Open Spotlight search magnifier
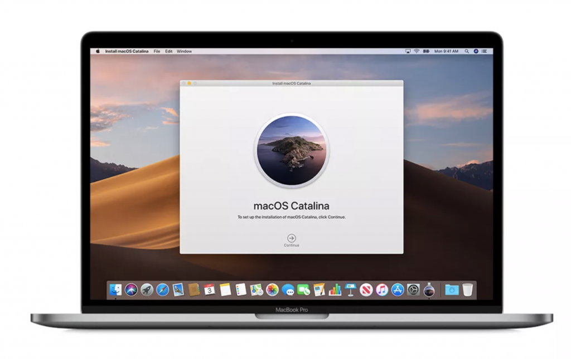 coord(467,51)
